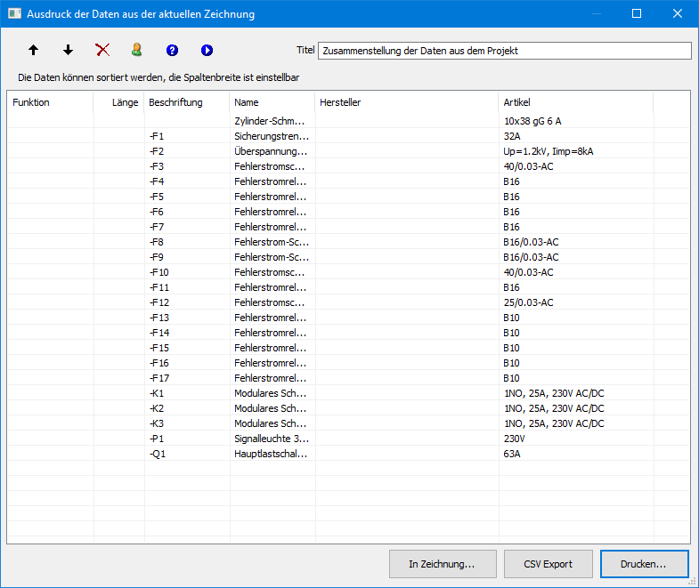Sort by the Funktion column header
Image resolution: width=699 pixels, height=588 pixels.
tap(50, 102)
